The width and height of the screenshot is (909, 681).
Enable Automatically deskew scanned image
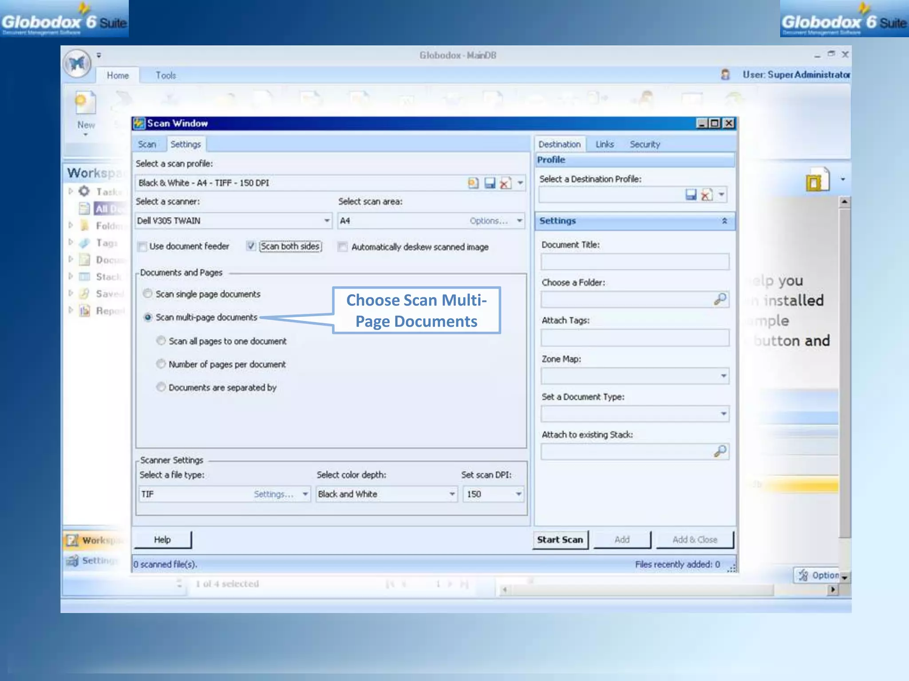342,247
